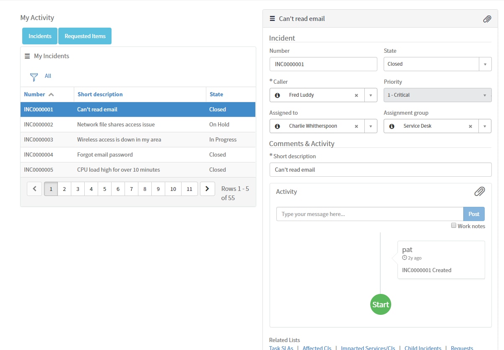Expand the Priority dropdown set to 1 - Critical
The image size is (504, 350).
click(485, 95)
